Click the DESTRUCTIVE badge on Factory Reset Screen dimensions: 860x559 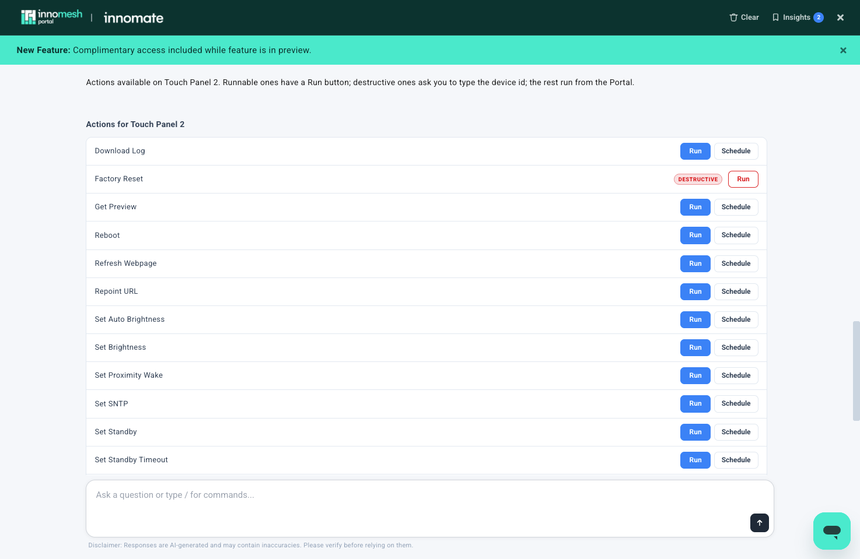pyautogui.click(x=698, y=180)
